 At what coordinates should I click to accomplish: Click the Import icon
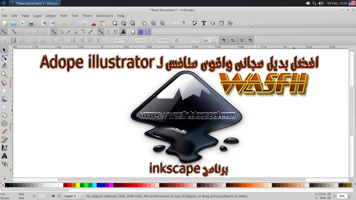(x=44, y=23)
